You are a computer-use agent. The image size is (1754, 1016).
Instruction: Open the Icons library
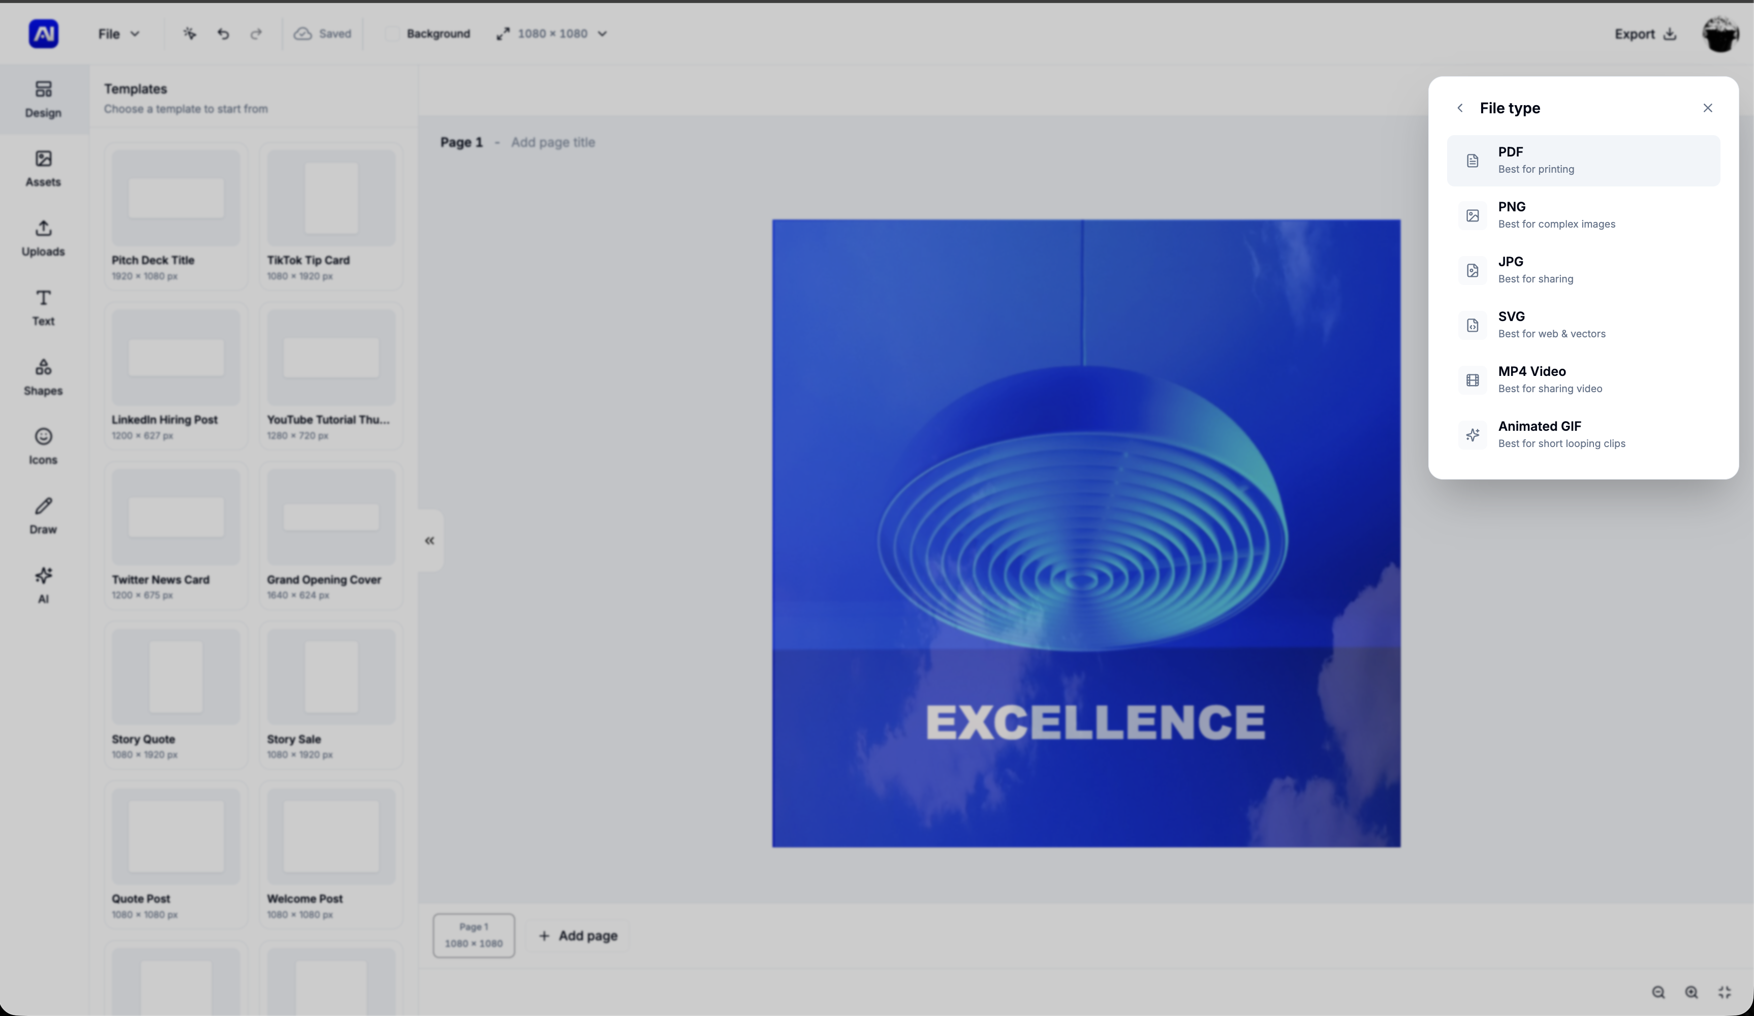(x=43, y=446)
